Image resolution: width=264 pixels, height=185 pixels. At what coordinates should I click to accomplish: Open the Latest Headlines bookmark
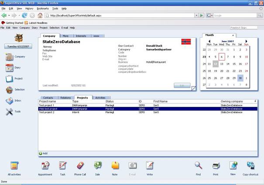click(36, 23)
